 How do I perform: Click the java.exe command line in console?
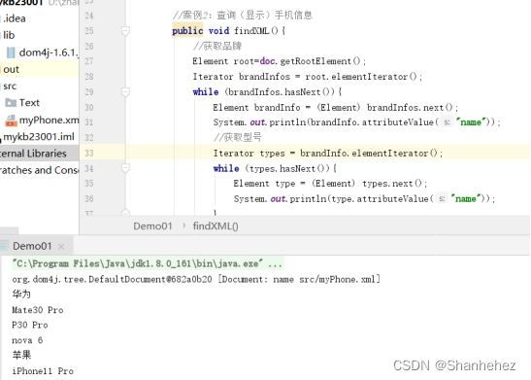(x=148, y=263)
